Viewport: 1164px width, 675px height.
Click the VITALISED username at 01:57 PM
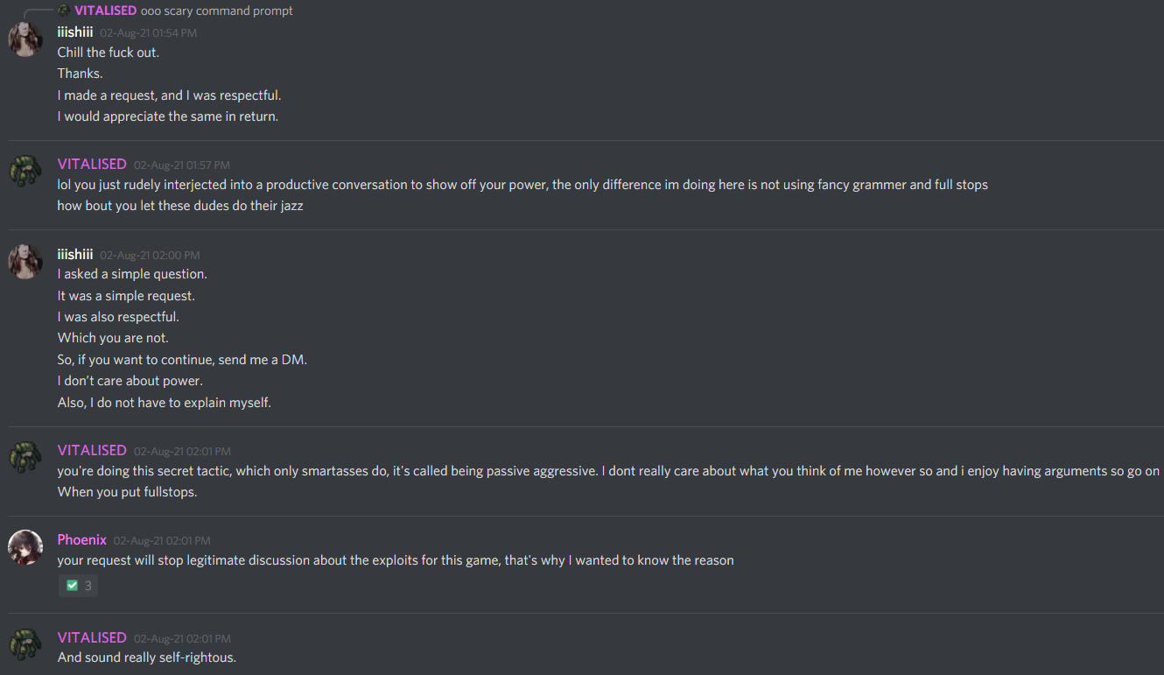92,165
